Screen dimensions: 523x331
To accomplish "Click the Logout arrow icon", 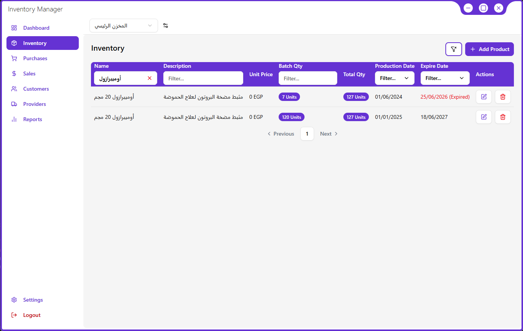I will 14,315.
